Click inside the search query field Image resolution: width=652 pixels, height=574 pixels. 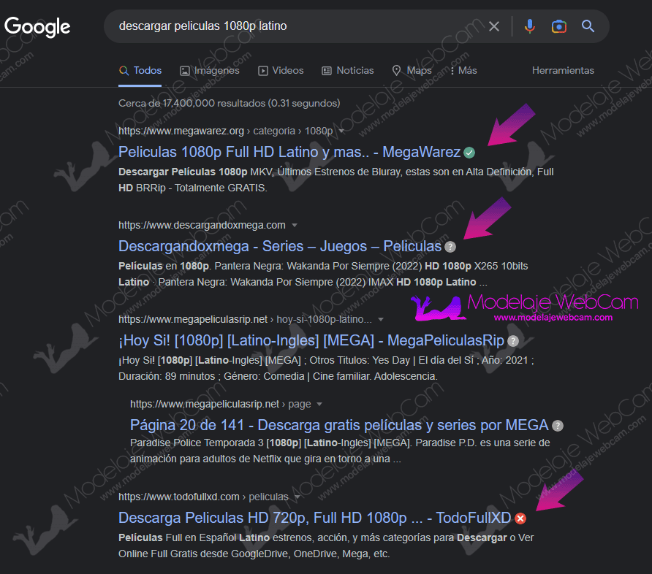click(292, 26)
